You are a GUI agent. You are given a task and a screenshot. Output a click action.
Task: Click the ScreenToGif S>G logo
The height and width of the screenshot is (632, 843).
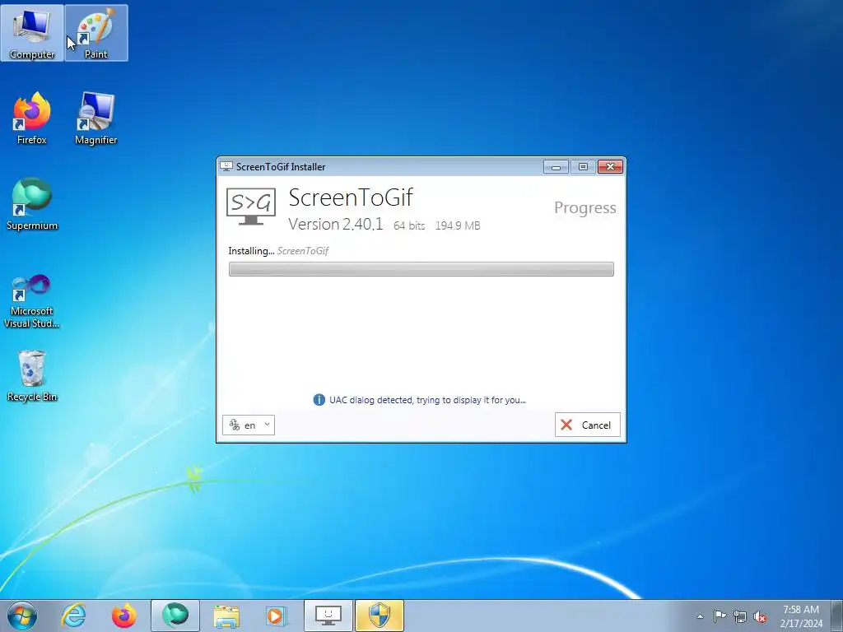pyautogui.click(x=251, y=207)
